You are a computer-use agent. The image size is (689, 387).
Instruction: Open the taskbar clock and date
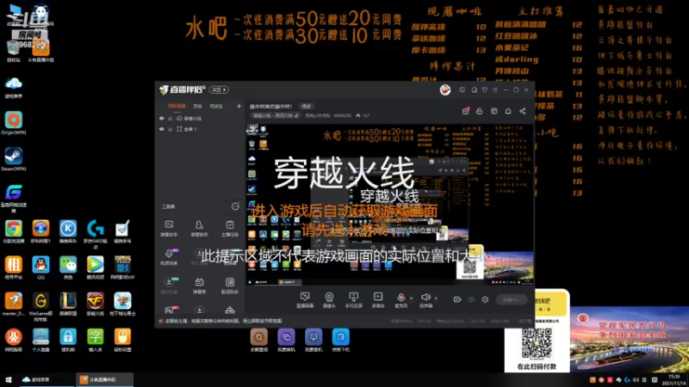tap(673, 379)
